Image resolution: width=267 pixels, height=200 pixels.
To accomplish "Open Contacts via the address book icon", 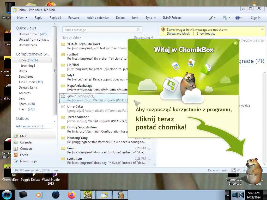I will [x=16, y=149].
